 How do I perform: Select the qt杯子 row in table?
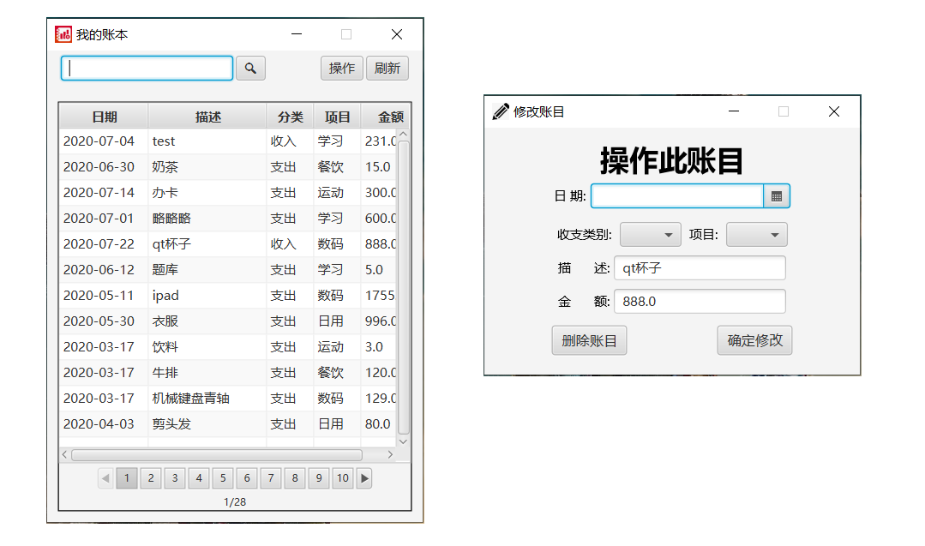228,244
